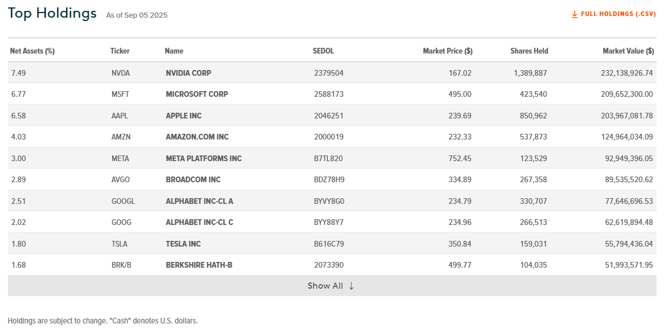Click SEDOL code 2379504
The height and width of the screenshot is (332, 664).
click(329, 73)
